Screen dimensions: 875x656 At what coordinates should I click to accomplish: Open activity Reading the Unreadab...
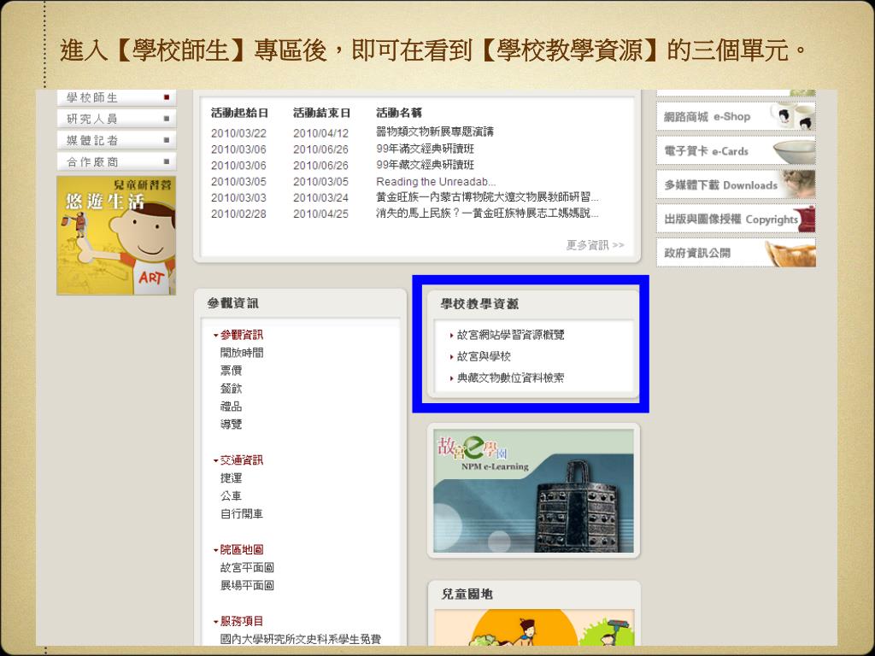tap(436, 182)
